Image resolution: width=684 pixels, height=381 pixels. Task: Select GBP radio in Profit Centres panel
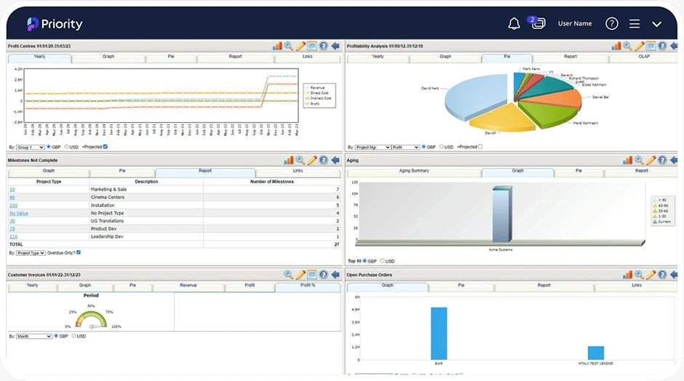point(49,147)
